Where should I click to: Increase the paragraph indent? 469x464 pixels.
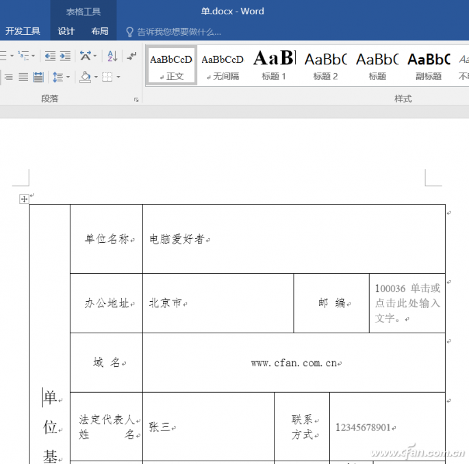click(65, 56)
